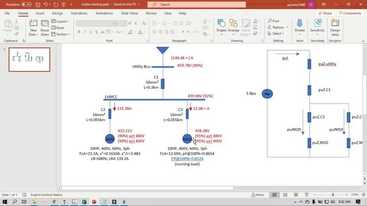Click the Undo arrow icon
Image resolution: width=367 pixels, height=206 pixels.
[x=46, y=5]
